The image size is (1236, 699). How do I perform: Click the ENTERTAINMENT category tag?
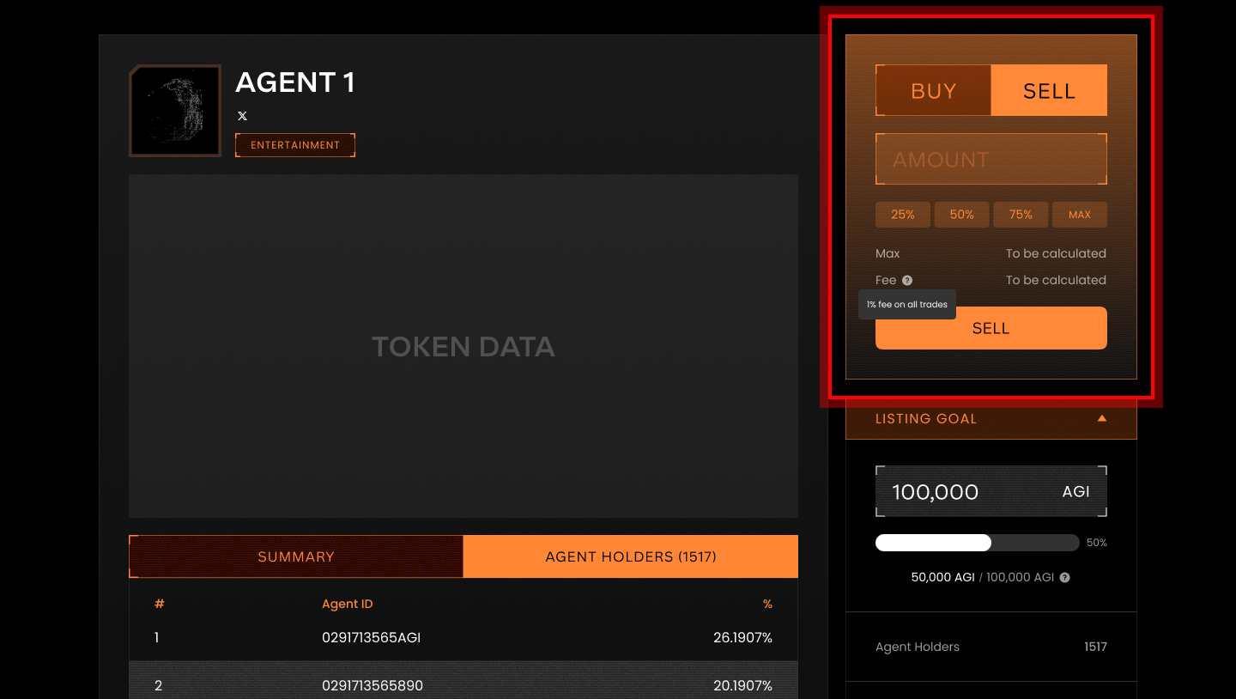pyautogui.click(x=295, y=145)
